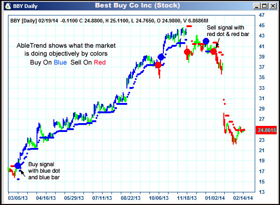Screen dimensions: 280x205
Task: Click the 39 price axis label
Action: [x=262, y=57]
